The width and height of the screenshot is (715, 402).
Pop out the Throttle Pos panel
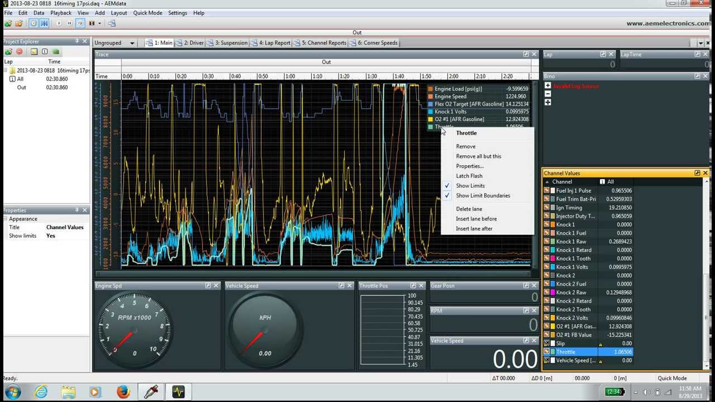tap(413, 285)
